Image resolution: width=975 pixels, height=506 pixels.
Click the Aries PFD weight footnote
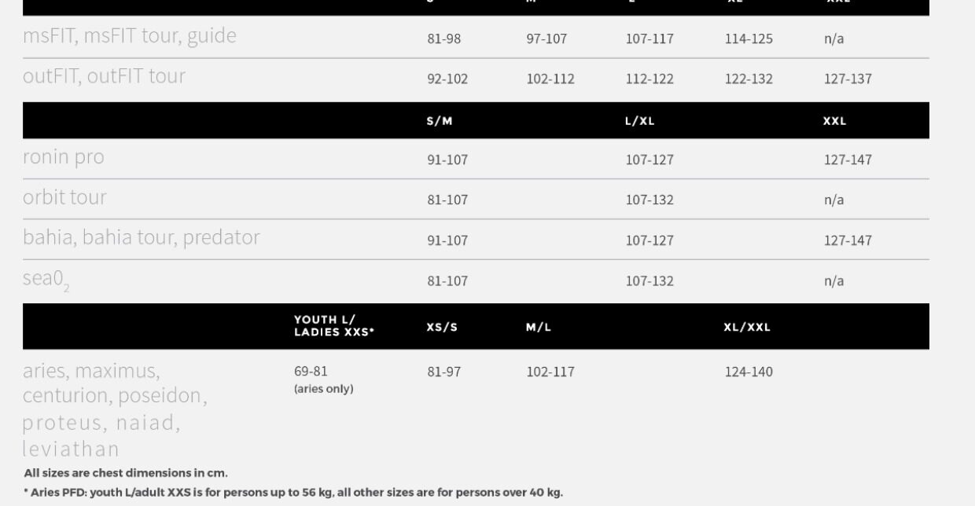coord(292,493)
